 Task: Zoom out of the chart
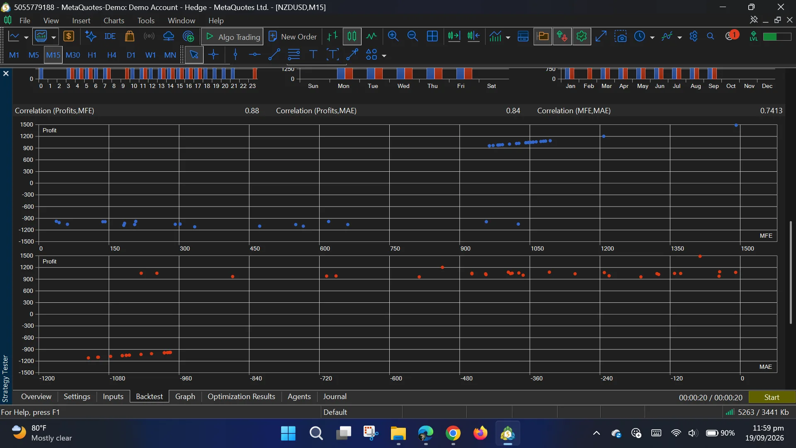[413, 37]
